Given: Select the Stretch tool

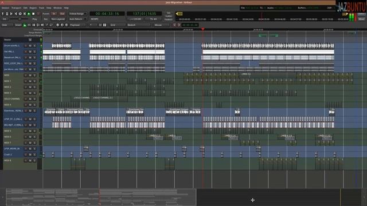Looking at the screenshot, I should pyautogui.click(x=38, y=25).
